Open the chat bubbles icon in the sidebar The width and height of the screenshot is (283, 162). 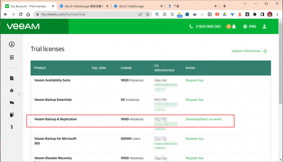click(x=12, y=103)
